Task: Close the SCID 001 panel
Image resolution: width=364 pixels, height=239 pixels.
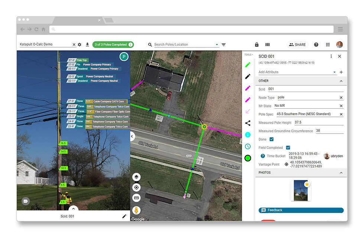Action: tap(339, 56)
